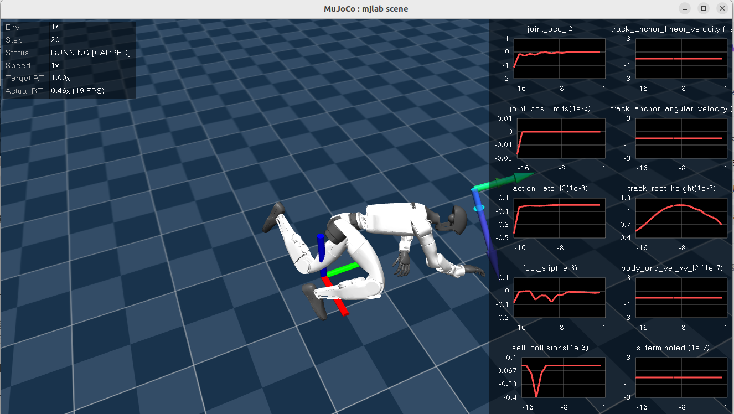Image resolution: width=734 pixels, height=414 pixels.
Task: Click the large green velocity arrow
Action: pyautogui.click(x=505, y=182)
